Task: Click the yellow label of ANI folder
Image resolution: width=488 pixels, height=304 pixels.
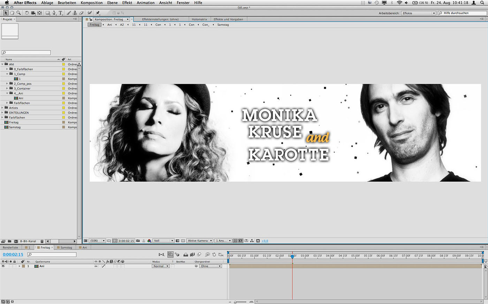Action: (63, 64)
